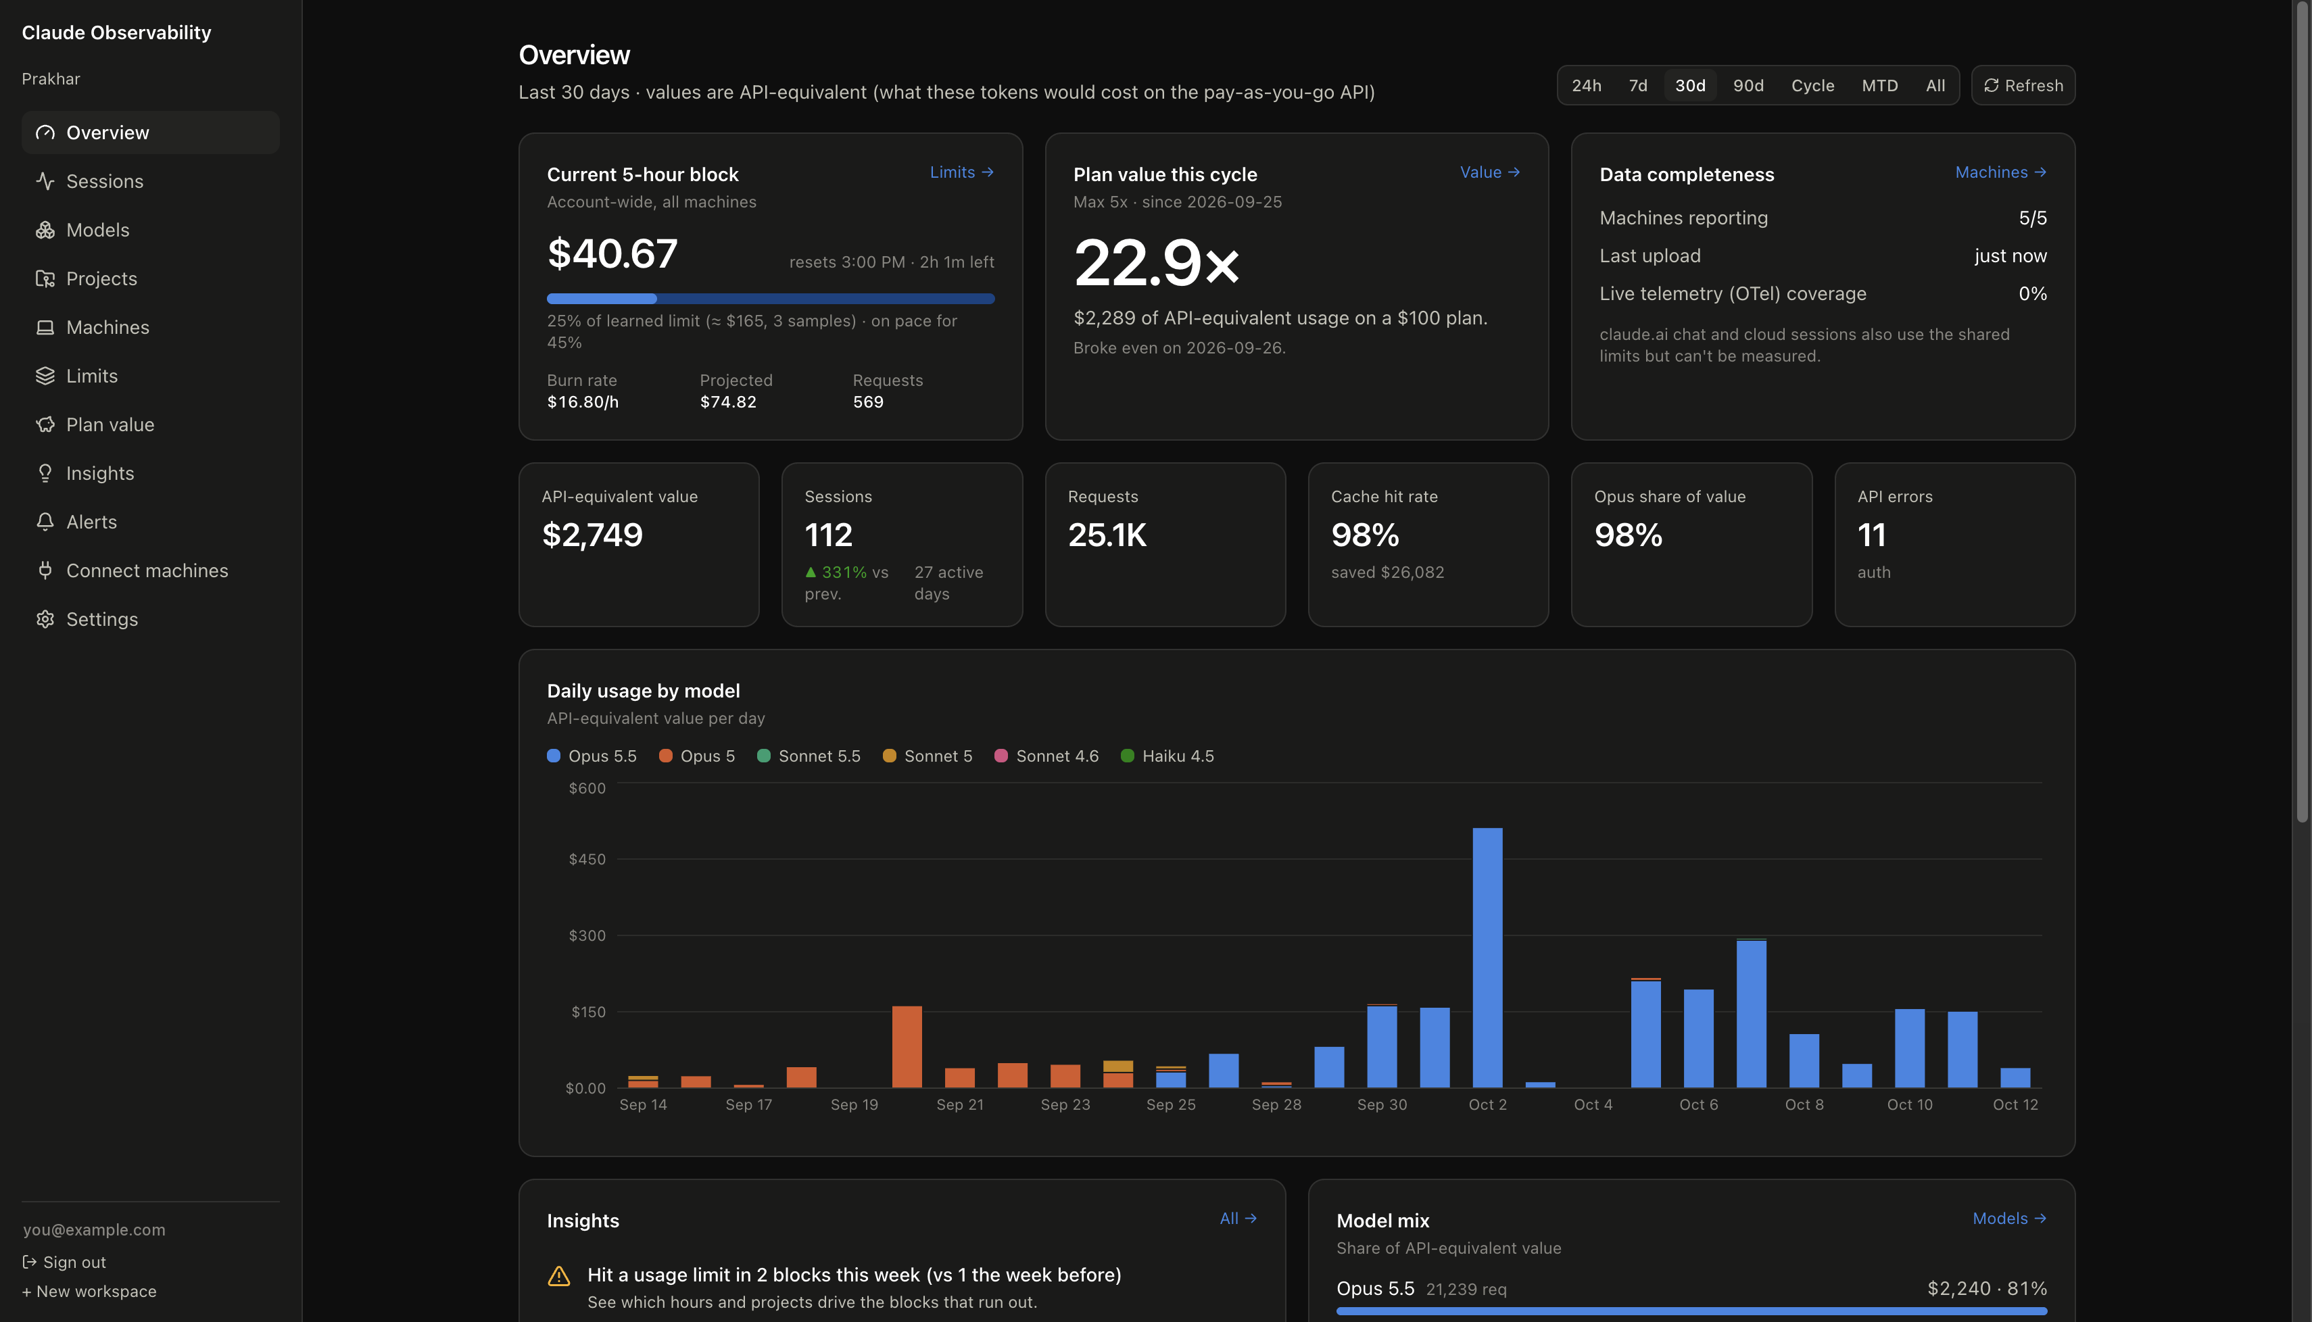Click the Connect machines plug icon

coord(45,570)
